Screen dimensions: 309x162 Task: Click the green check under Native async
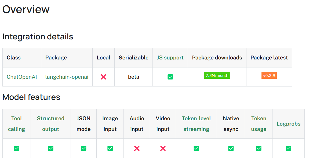point(231,148)
